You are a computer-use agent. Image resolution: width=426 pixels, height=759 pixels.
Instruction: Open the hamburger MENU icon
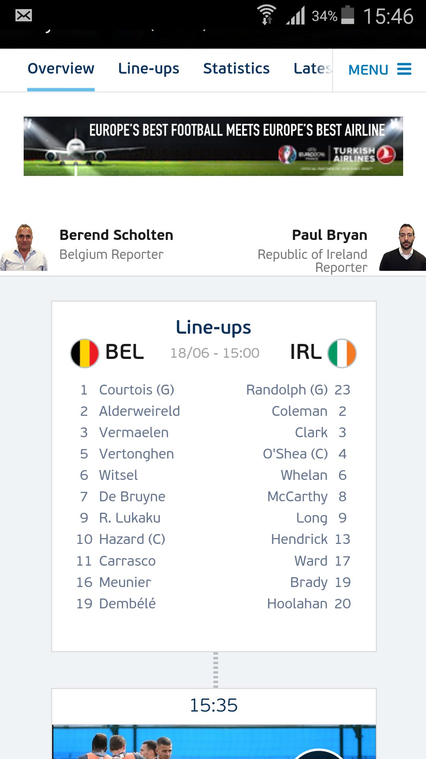(404, 69)
